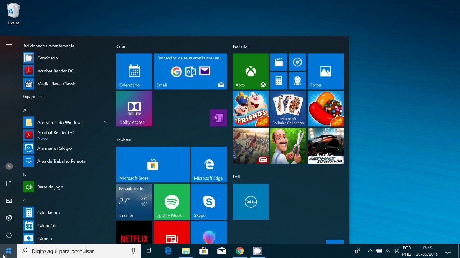Open the red news tile

pyautogui.click(x=171, y=233)
